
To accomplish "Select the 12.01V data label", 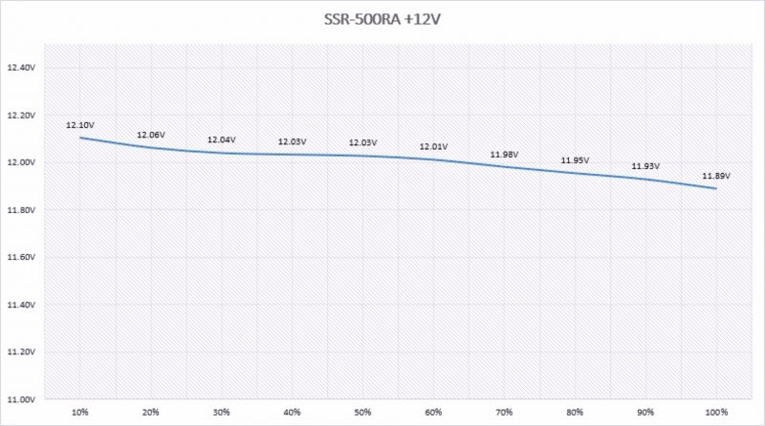I will pyautogui.click(x=434, y=147).
